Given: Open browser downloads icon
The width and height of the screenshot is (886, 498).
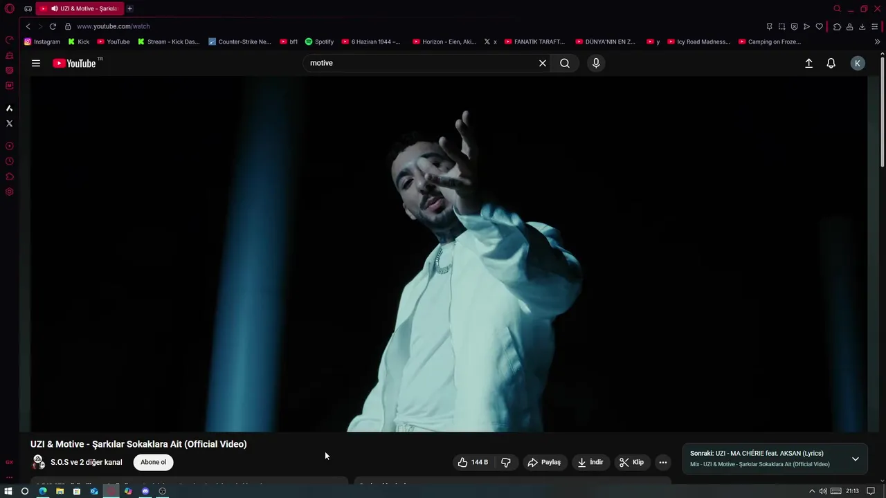Looking at the screenshot, I should 862,26.
